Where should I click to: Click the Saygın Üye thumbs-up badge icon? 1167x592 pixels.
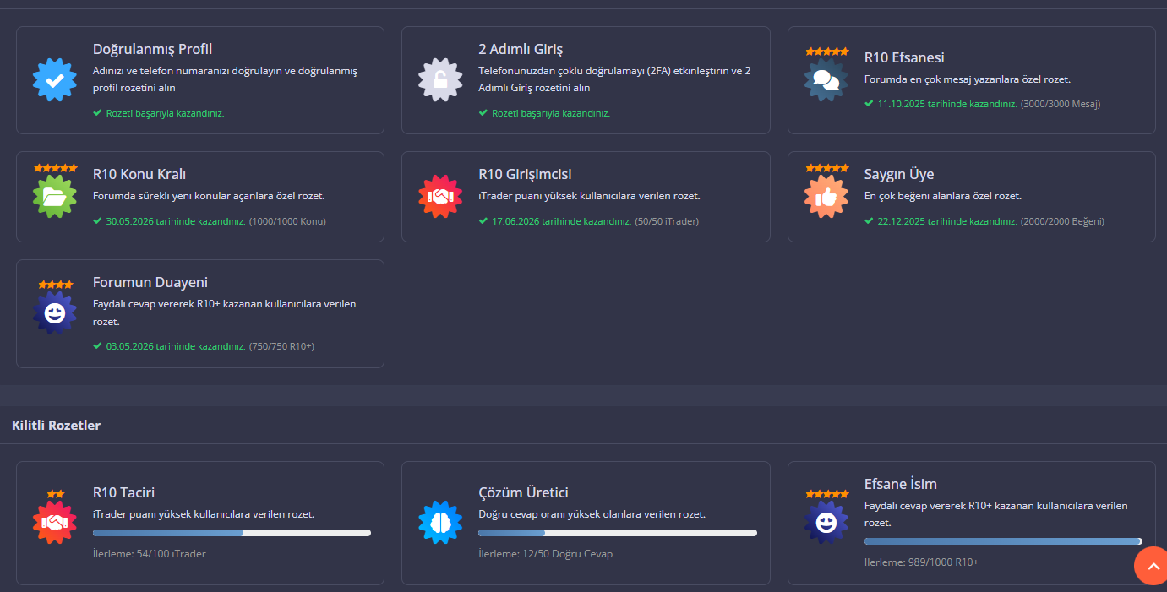tap(826, 197)
